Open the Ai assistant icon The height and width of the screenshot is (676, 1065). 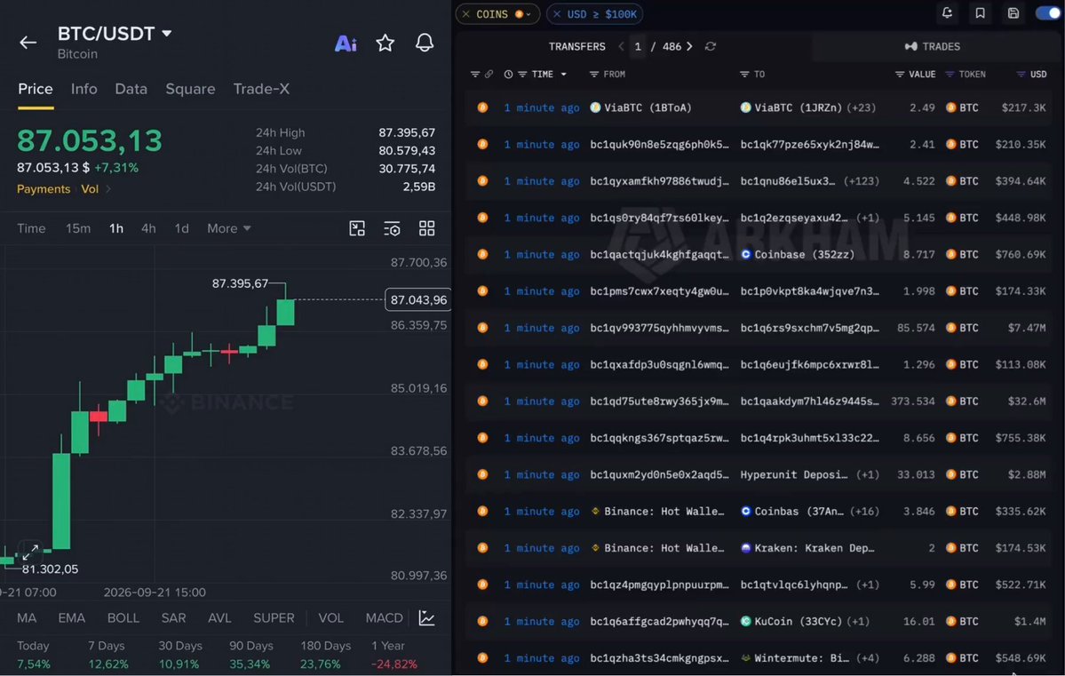tap(346, 44)
